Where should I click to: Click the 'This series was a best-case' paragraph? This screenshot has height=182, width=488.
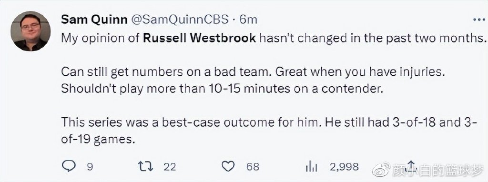click(264, 131)
